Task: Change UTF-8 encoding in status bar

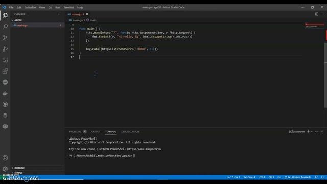Action: pos(262,177)
